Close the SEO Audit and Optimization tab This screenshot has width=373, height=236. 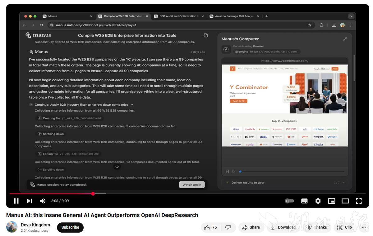tap(203, 16)
